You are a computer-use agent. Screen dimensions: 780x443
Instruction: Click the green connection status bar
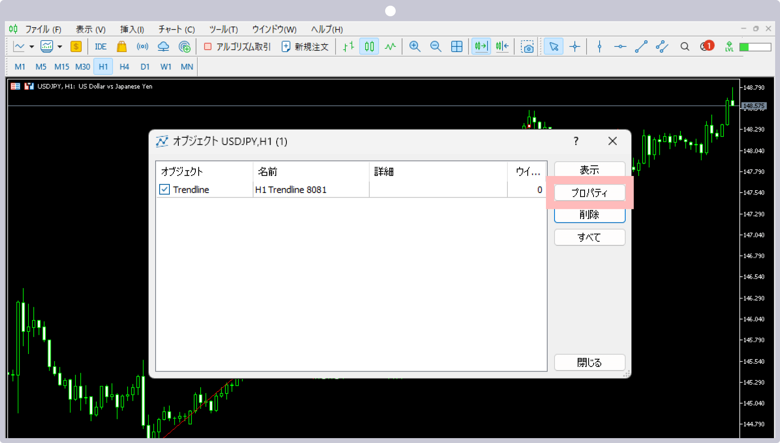click(x=755, y=47)
